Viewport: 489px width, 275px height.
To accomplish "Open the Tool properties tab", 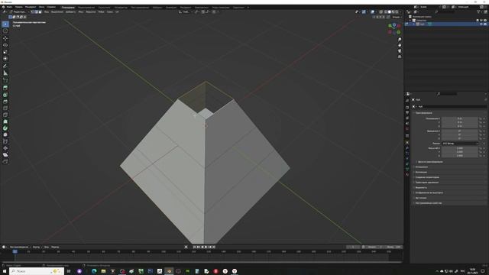I will (x=407, y=100).
